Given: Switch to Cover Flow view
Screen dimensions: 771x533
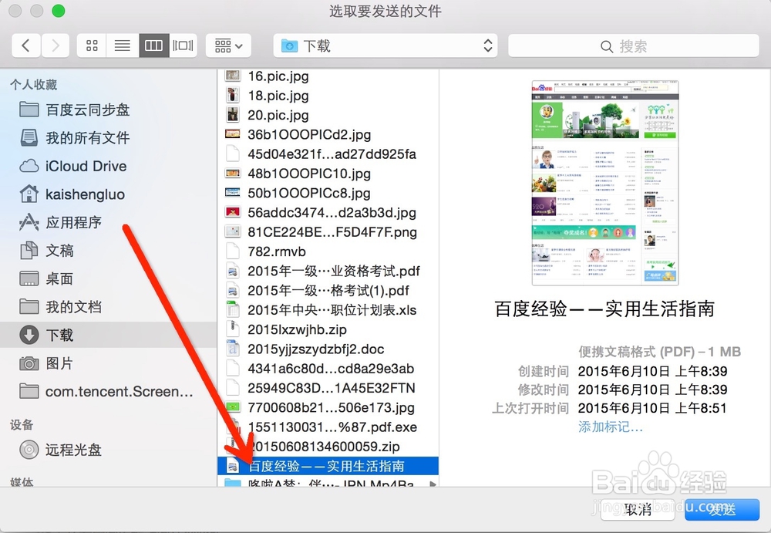Looking at the screenshot, I should click(x=182, y=45).
